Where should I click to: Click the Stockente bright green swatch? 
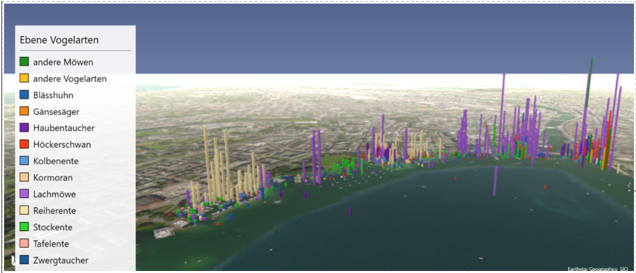(x=24, y=227)
